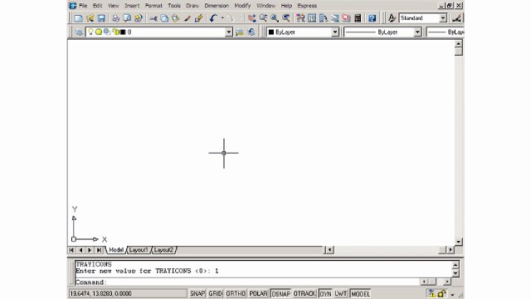Toggle ORTHO mode in status bar
531x299 pixels.
236,293
